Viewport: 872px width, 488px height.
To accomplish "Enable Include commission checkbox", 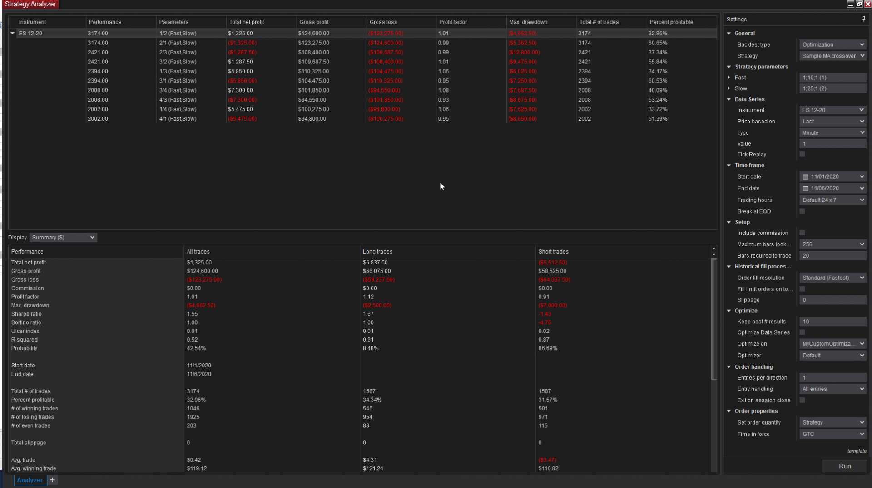I will point(803,233).
